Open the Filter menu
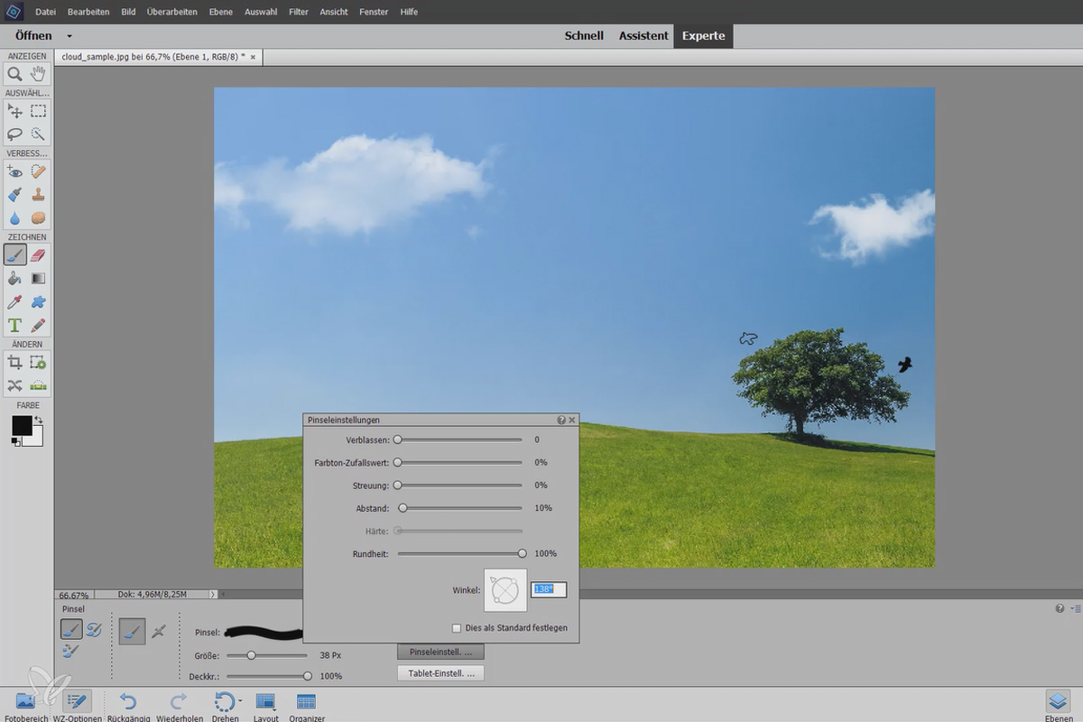This screenshot has height=722, width=1083. (x=299, y=12)
